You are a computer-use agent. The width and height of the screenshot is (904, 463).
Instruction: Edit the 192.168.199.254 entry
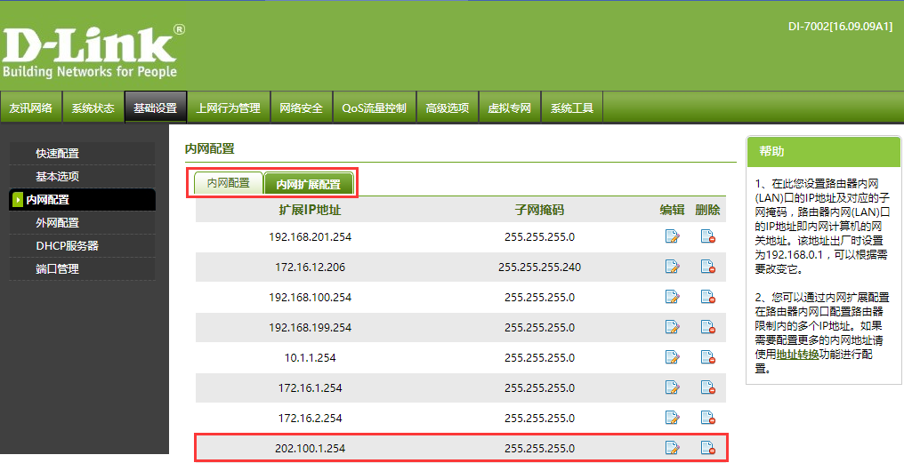[673, 327]
